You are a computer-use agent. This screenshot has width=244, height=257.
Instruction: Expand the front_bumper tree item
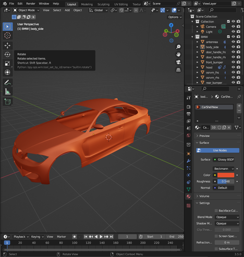[197, 62]
